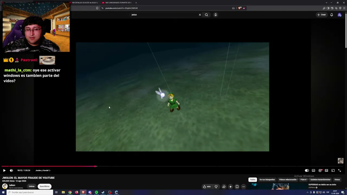347x195 pixels.
Task: Submit the YouTube search query
Action: (x=206, y=15)
